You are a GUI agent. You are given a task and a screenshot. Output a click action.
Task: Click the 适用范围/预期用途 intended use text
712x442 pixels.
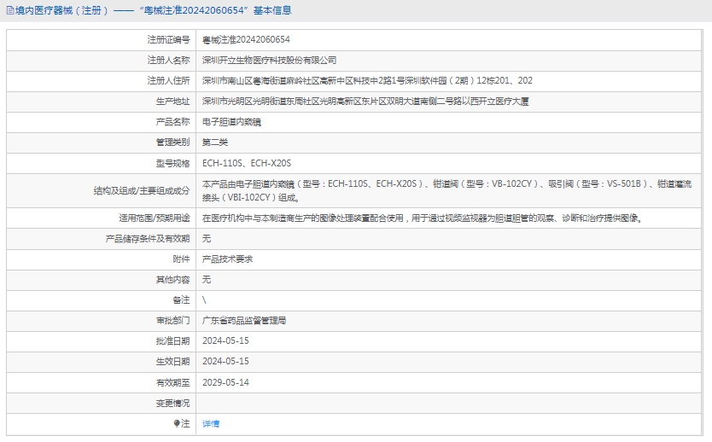(x=421, y=218)
